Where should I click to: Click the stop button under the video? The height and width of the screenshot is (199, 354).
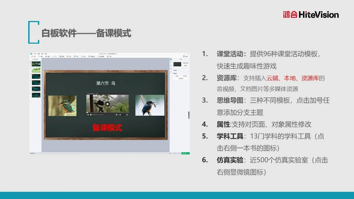click(x=91, y=115)
